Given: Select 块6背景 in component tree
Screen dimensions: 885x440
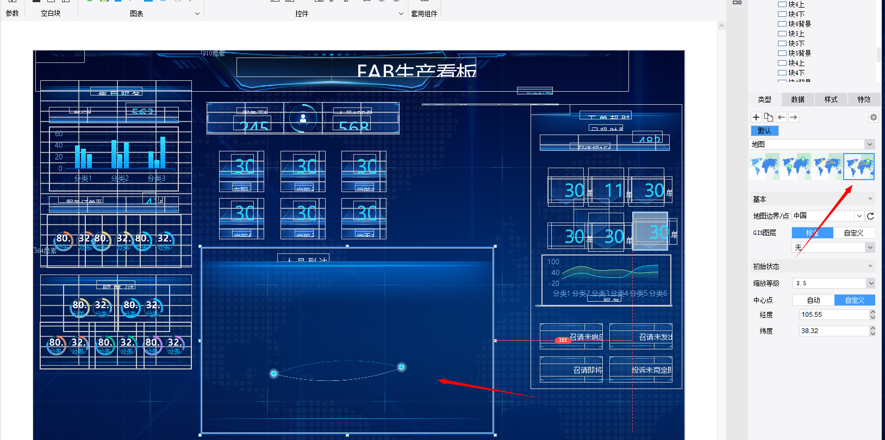Looking at the screenshot, I should [x=800, y=24].
